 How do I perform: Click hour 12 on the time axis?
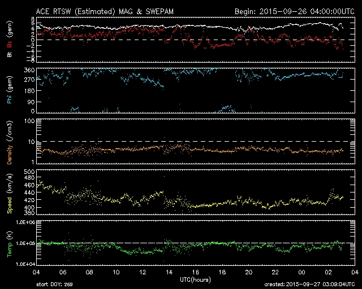[x=143, y=272]
